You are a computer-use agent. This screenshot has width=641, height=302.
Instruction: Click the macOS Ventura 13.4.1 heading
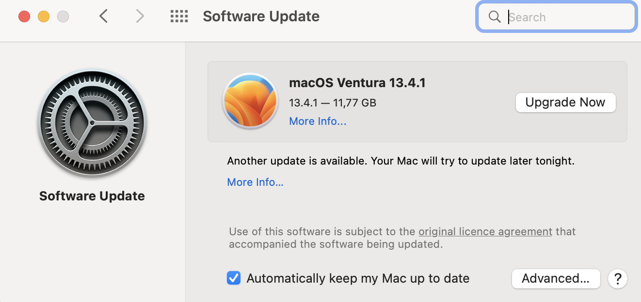[357, 83]
